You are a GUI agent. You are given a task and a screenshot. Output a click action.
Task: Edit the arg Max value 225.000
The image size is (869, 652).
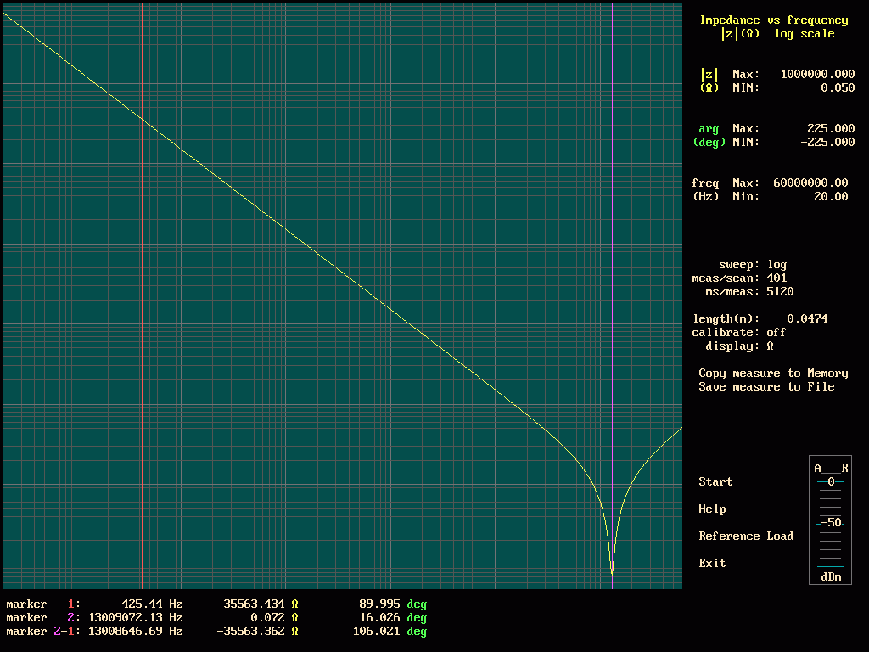tap(831, 128)
